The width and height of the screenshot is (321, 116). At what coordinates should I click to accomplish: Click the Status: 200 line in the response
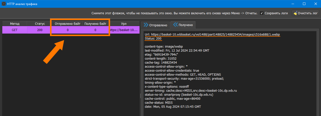(153, 39)
